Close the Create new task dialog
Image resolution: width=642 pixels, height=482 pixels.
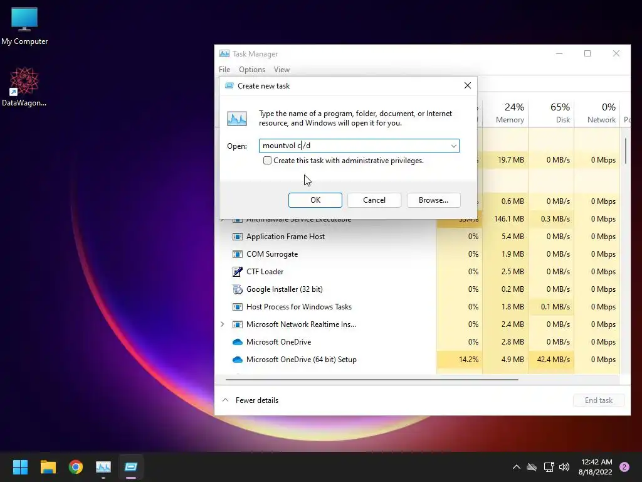pos(468,85)
